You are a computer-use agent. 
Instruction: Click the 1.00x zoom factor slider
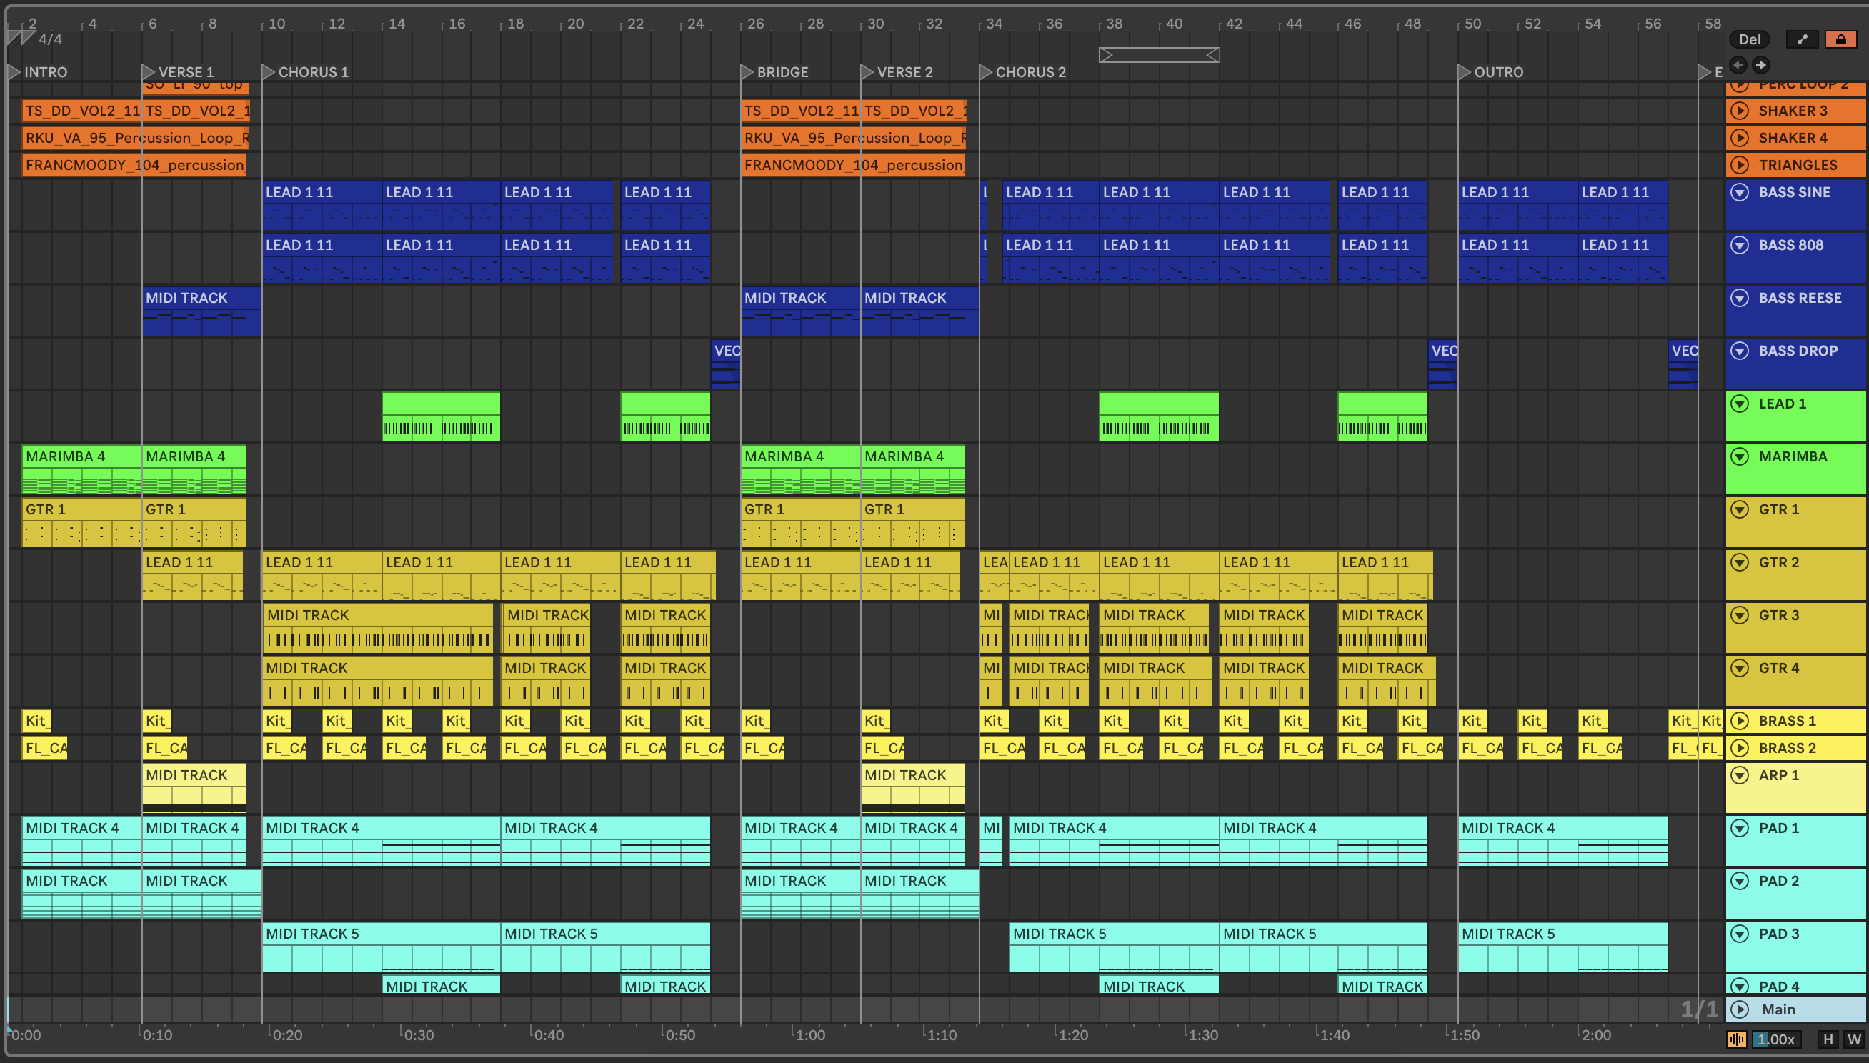click(x=1776, y=1039)
